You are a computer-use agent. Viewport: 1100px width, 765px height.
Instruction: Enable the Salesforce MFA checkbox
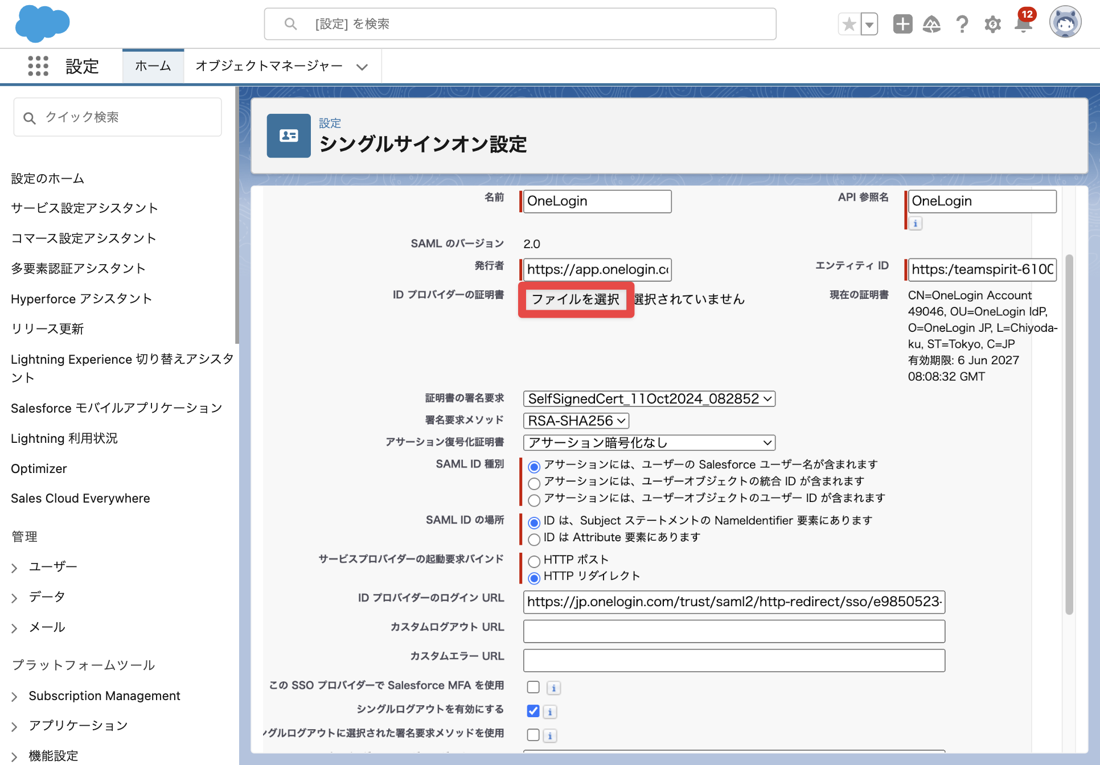[533, 687]
